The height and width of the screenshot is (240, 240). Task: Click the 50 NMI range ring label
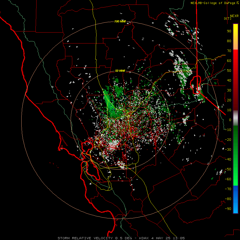(120, 71)
